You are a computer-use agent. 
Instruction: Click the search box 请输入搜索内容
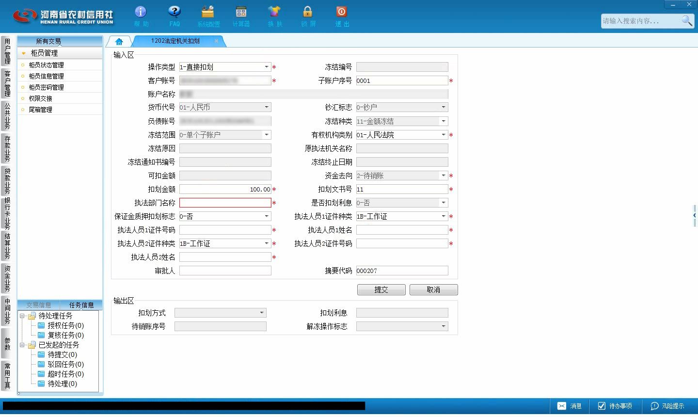click(x=641, y=21)
